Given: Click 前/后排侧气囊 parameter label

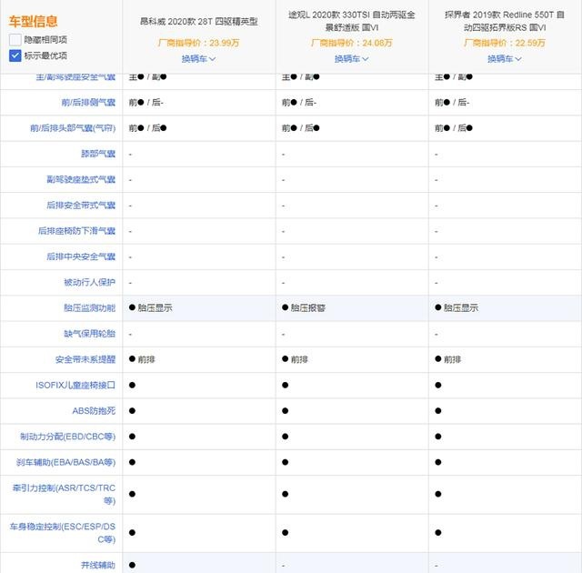Looking at the screenshot, I should click(x=88, y=103).
